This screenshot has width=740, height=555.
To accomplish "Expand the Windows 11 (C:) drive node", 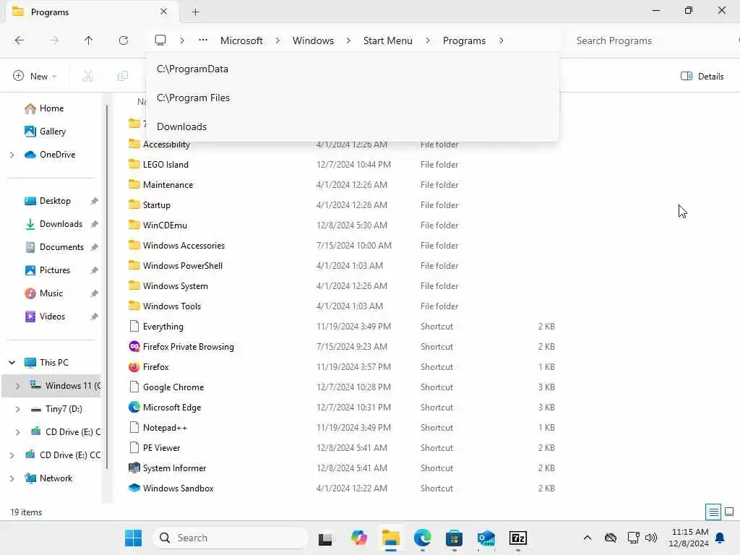I will 17,386.
